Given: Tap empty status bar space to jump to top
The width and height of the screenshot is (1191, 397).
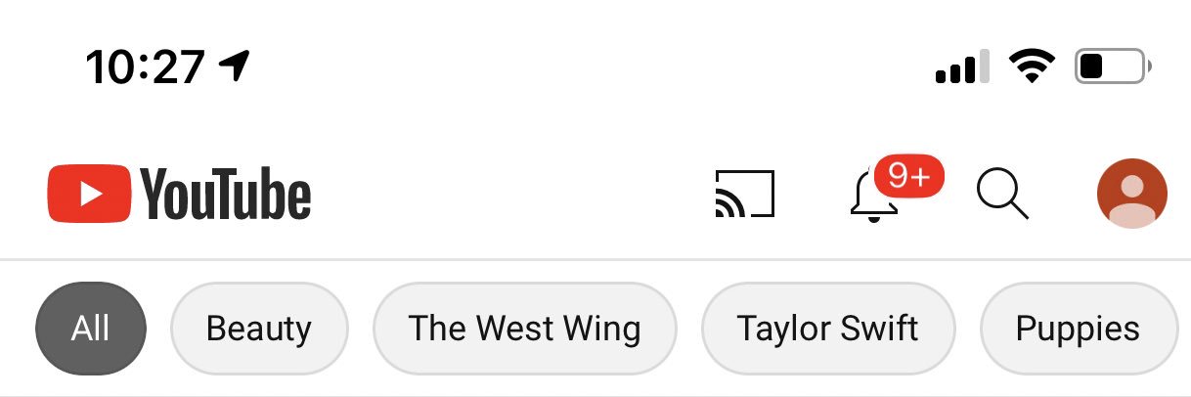Looking at the screenshot, I should click(x=587, y=66).
